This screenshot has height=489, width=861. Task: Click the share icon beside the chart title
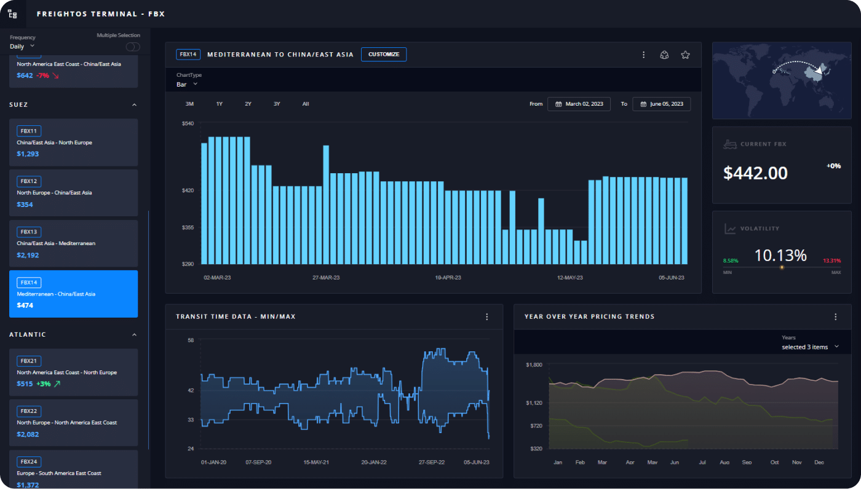pyautogui.click(x=664, y=55)
